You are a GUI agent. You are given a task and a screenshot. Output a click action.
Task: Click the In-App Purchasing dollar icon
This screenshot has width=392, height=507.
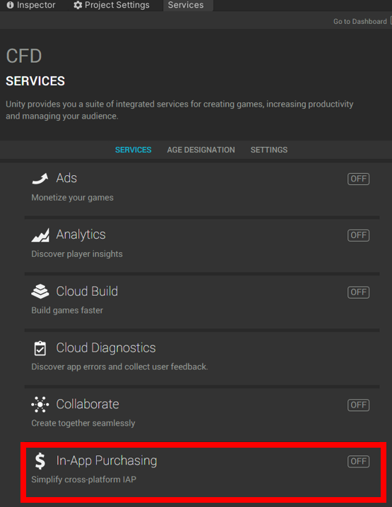pos(40,461)
